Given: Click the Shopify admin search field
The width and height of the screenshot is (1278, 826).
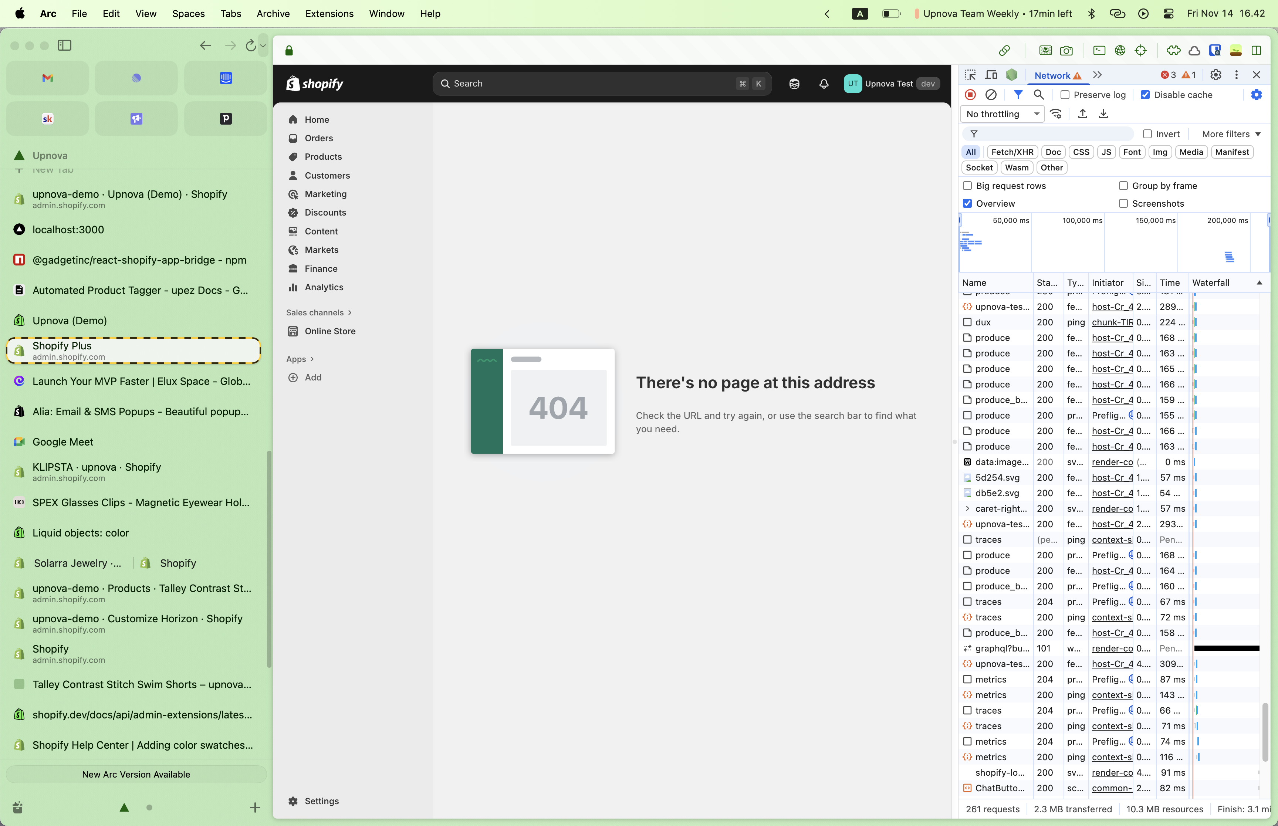Looking at the screenshot, I should [590, 84].
